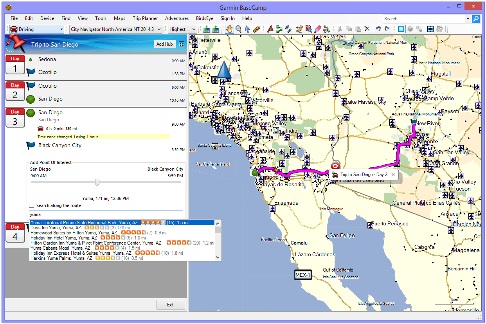486x324 pixels.
Task: Open the Trip Planner menu
Action: tap(145, 18)
